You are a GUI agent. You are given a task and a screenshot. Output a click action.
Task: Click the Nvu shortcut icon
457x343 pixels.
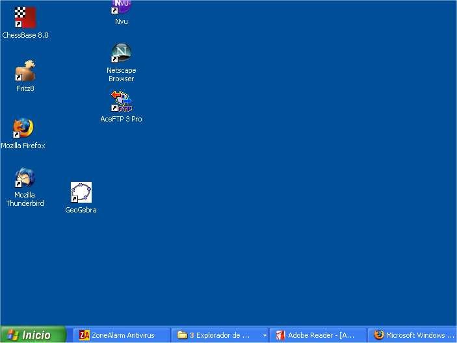[121, 7]
